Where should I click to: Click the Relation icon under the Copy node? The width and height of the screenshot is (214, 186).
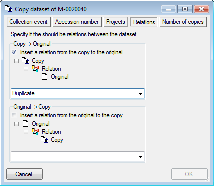35,69
